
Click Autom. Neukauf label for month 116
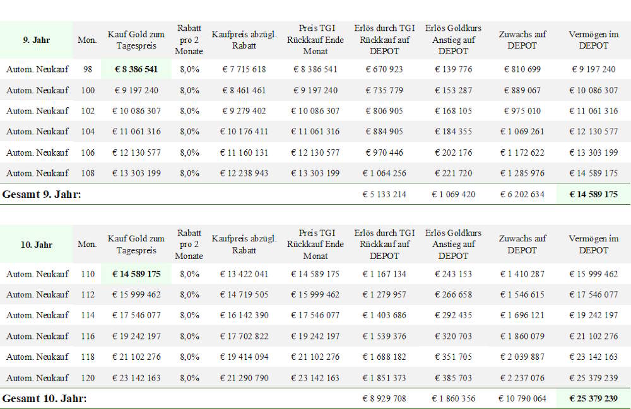coord(37,336)
